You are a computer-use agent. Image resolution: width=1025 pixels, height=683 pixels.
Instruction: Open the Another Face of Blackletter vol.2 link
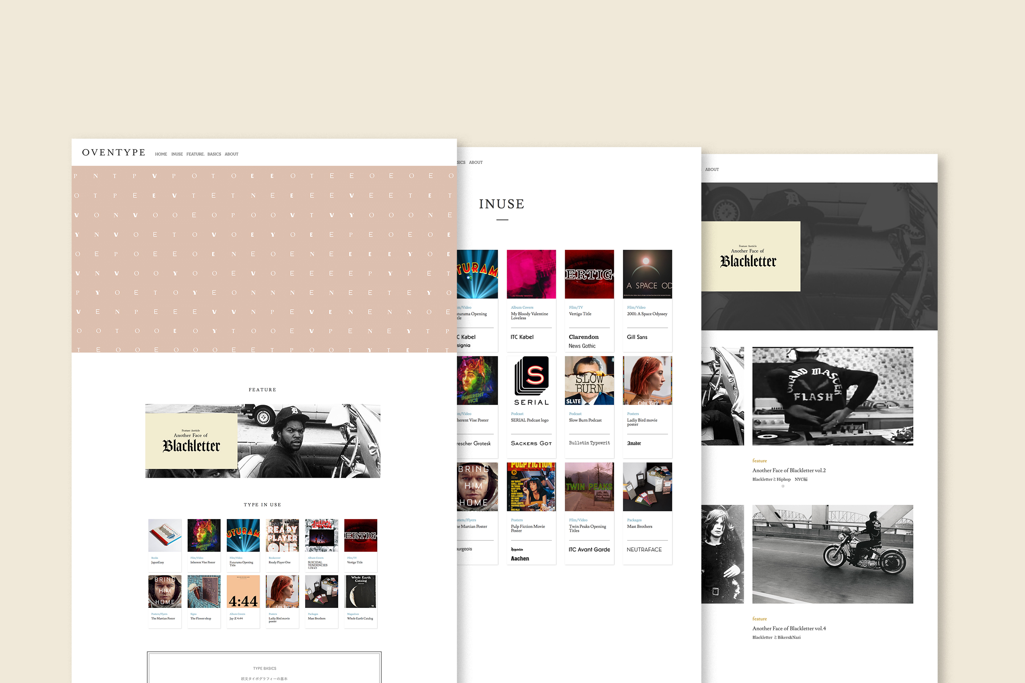coord(788,470)
